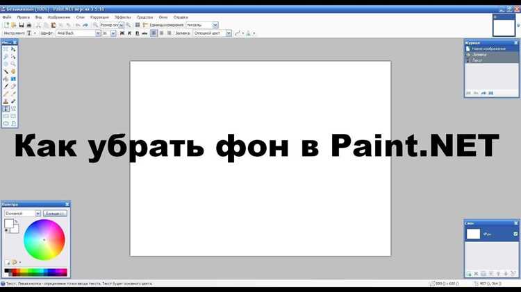Select the Line/Curve tool
Viewport: 521px width, 292px height.
(13, 109)
